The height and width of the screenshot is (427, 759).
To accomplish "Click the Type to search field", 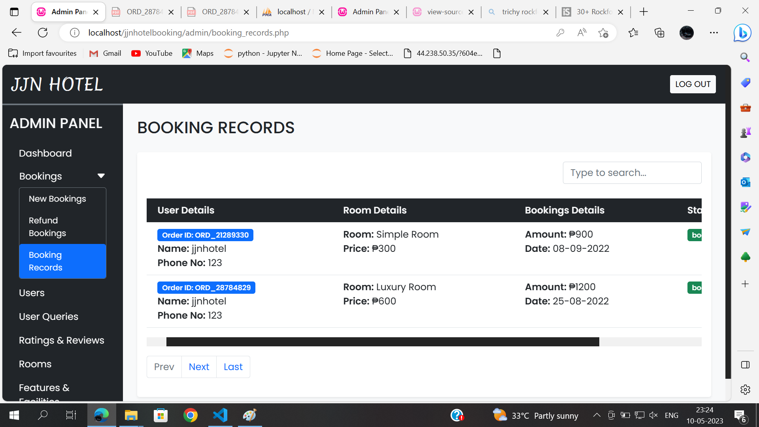I will [632, 172].
